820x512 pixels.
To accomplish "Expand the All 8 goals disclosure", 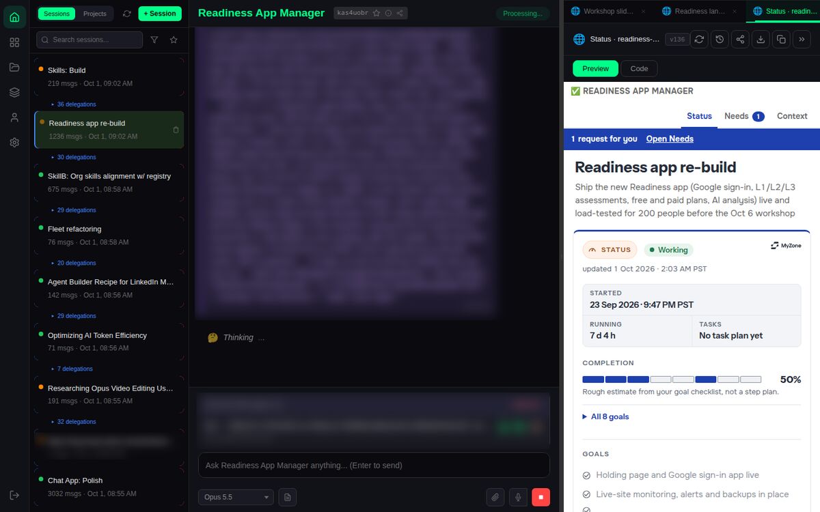I will 605,416.
